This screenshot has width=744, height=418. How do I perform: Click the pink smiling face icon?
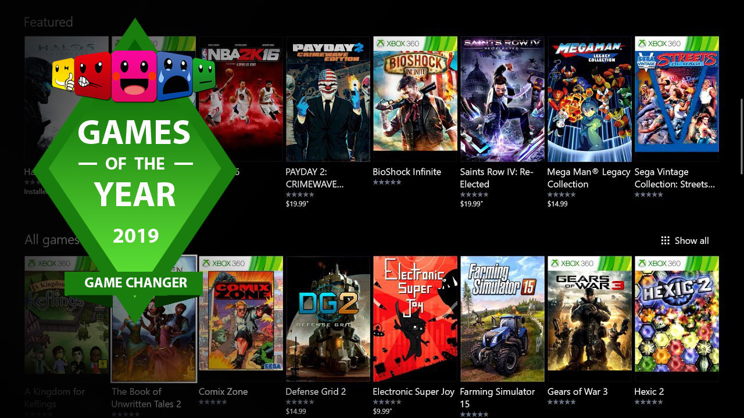(x=134, y=76)
